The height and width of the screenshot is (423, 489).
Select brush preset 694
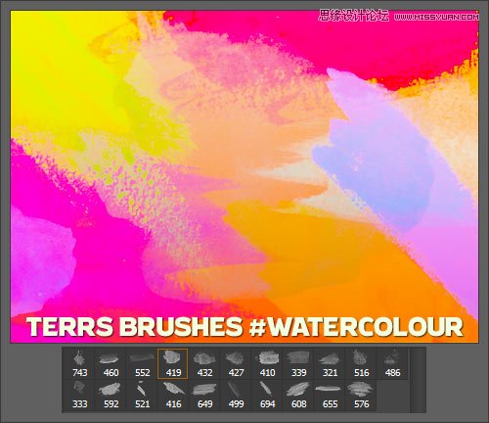point(267,396)
